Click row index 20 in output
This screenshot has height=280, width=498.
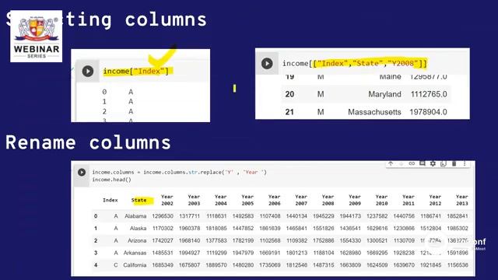289,94
